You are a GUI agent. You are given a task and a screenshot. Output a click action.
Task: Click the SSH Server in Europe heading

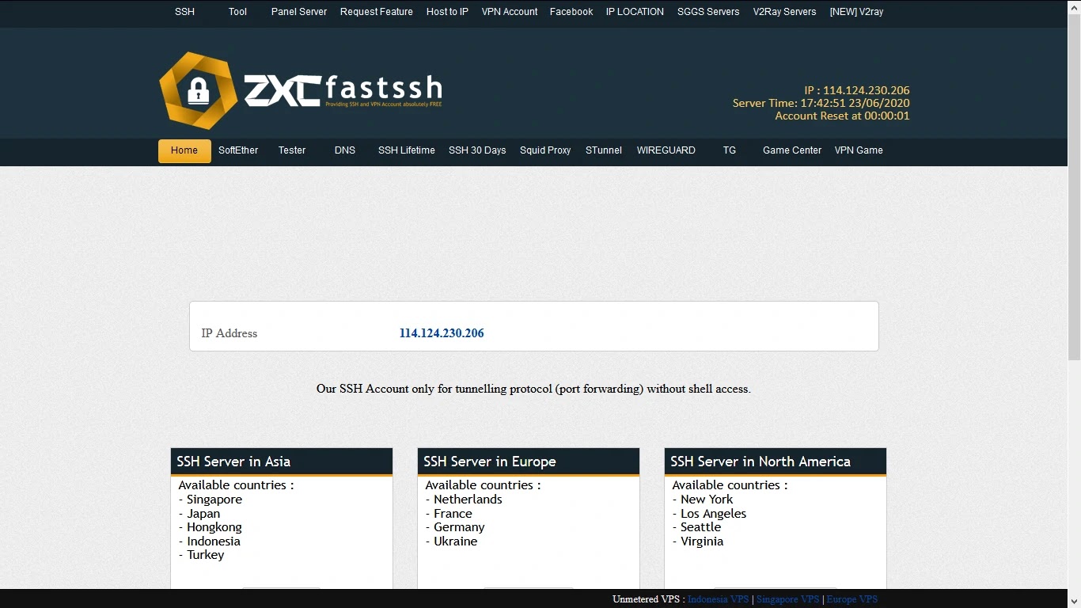(490, 462)
